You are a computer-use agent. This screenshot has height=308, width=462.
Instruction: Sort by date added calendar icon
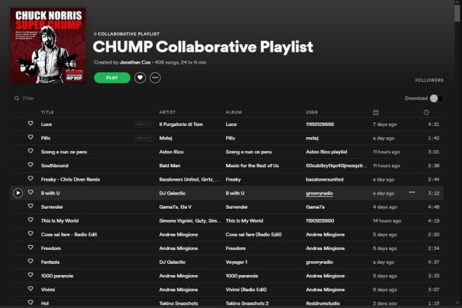click(376, 112)
